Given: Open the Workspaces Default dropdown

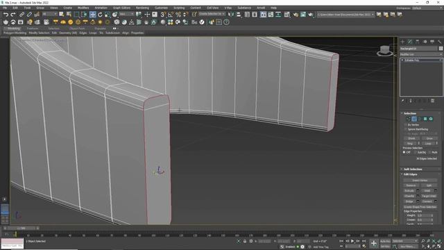Looking at the screenshot, I should click(x=427, y=8).
